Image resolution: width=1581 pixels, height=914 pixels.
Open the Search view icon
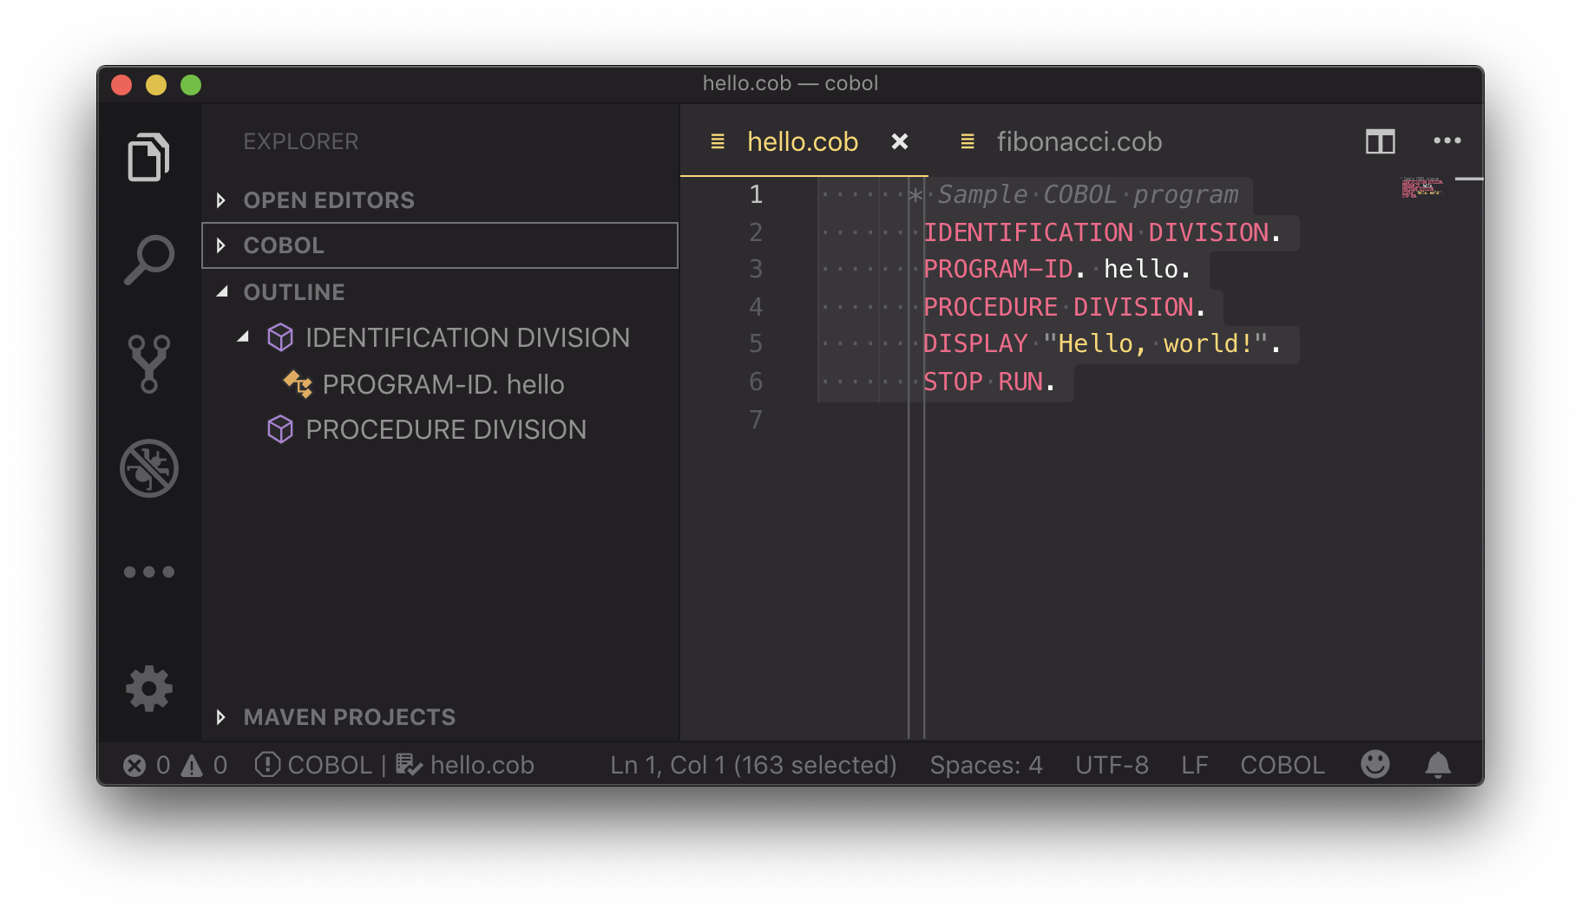(148, 259)
